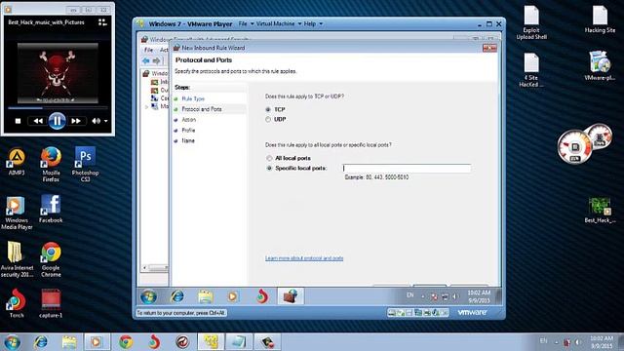This screenshot has height=351, width=624.
Task: Switch media player to library view icon
Action: (x=102, y=22)
